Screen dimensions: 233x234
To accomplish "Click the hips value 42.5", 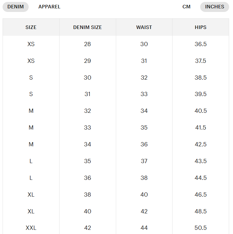I will [x=200, y=144].
